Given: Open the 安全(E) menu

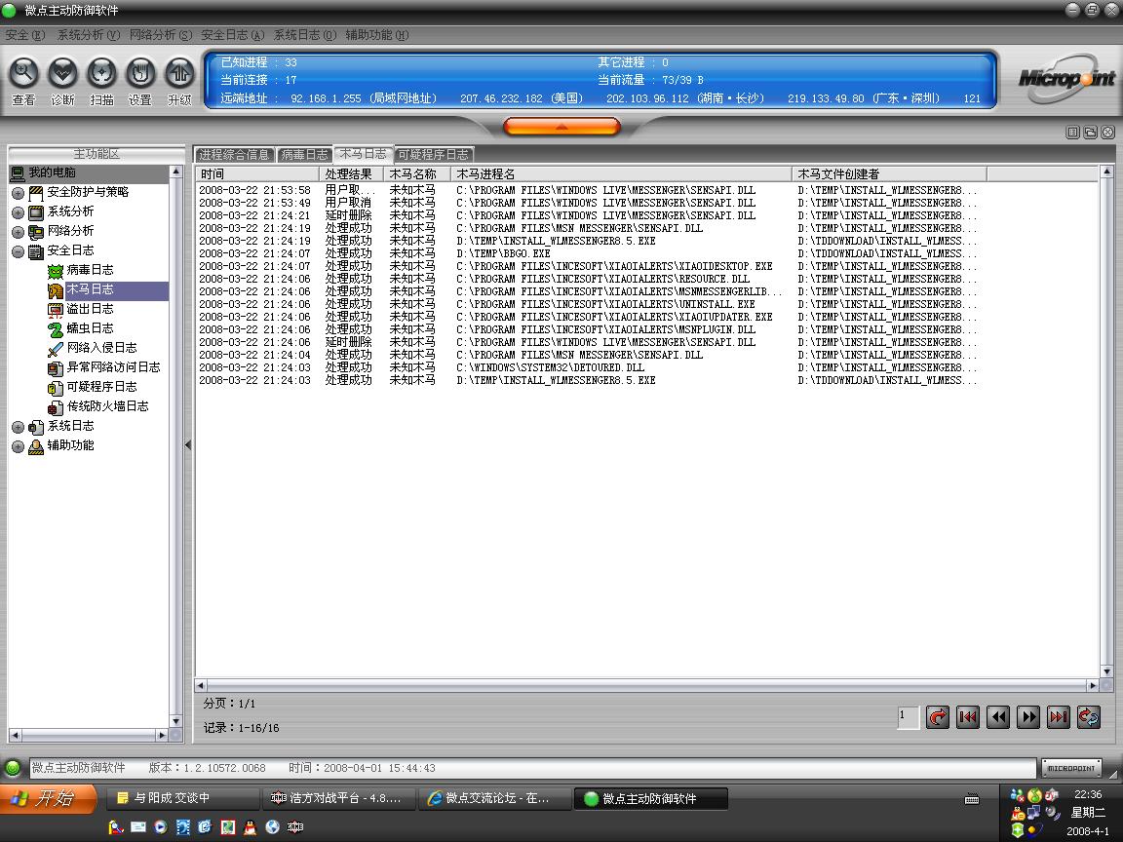Looking at the screenshot, I should [25, 35].
